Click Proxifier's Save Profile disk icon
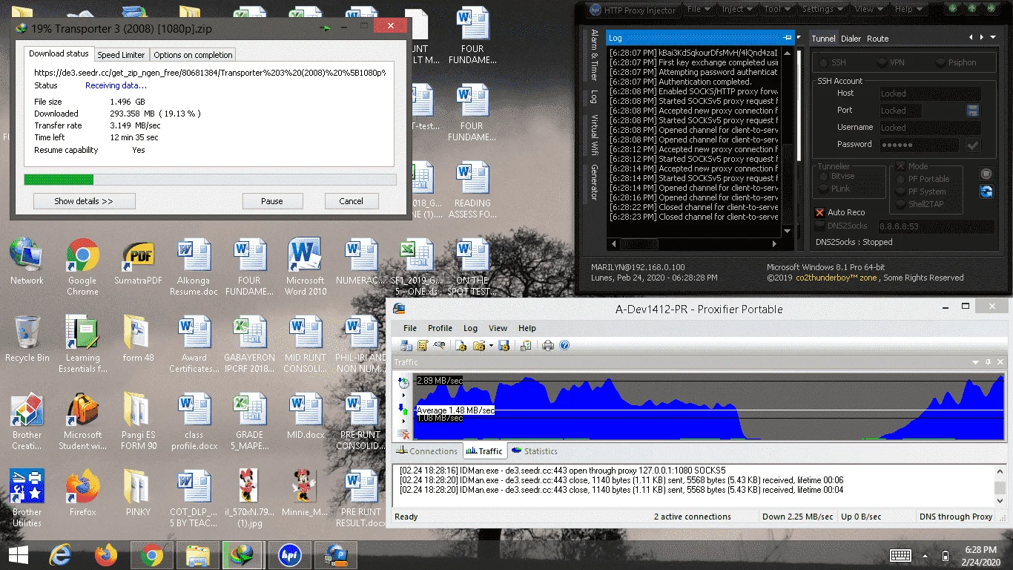 (x=504, y=345)
